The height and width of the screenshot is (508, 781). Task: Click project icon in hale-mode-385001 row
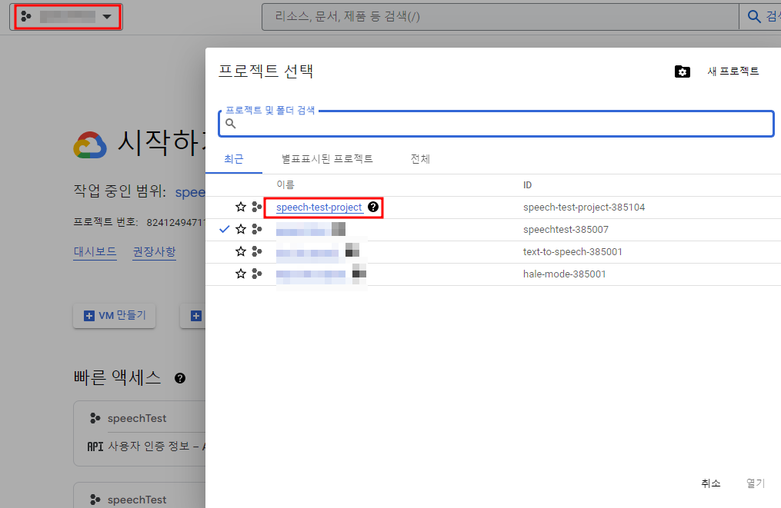[x=256, y=274]
